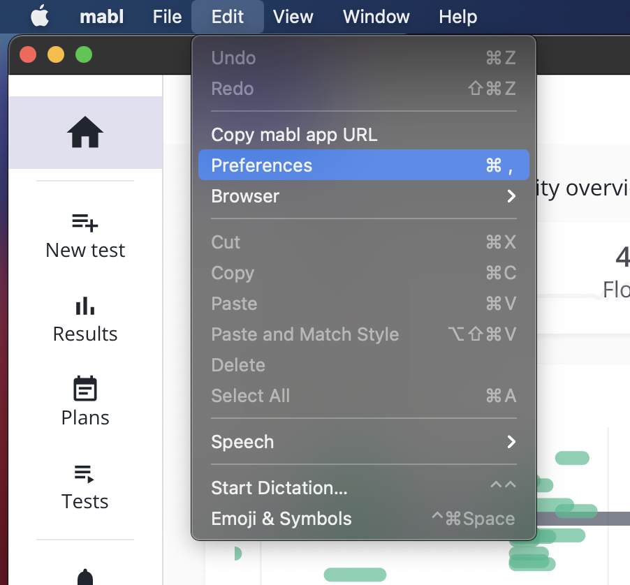Choose Copy mabl app URL

[x=364, y=135]
